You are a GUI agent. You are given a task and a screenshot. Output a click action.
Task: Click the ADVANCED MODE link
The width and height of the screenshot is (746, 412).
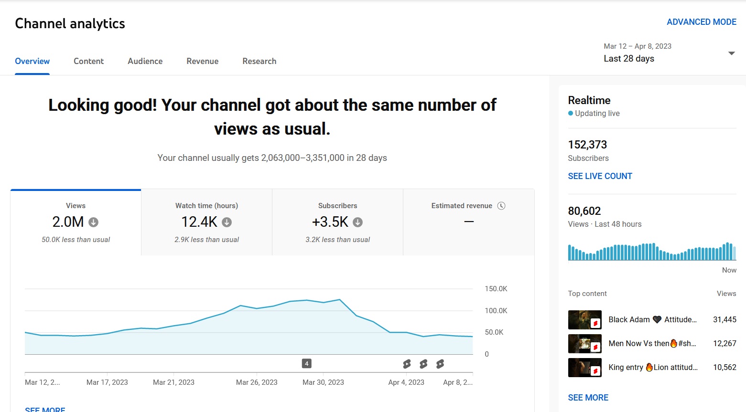tap(702, 22)
